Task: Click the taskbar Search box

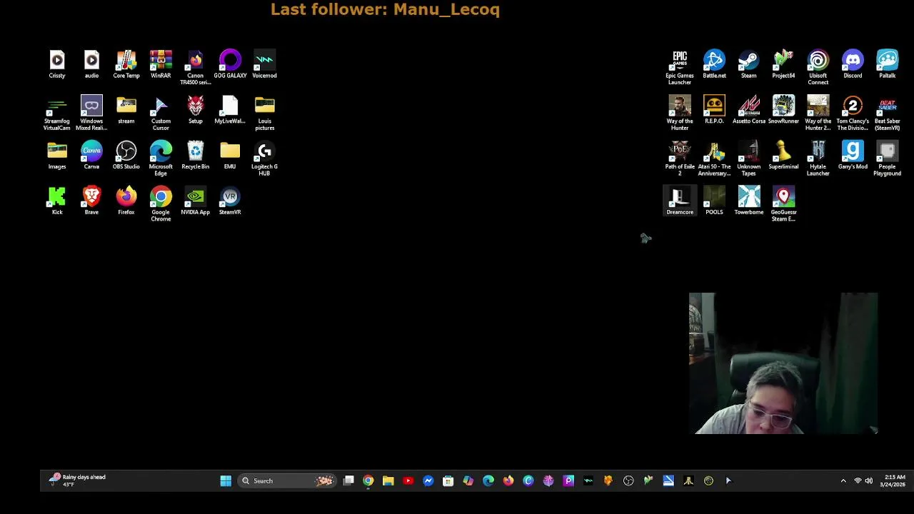Action: pos(286,481)
